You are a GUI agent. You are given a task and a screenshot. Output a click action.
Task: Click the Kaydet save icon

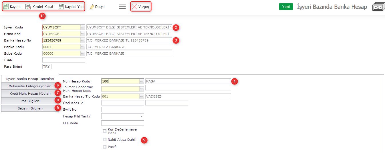6,7
